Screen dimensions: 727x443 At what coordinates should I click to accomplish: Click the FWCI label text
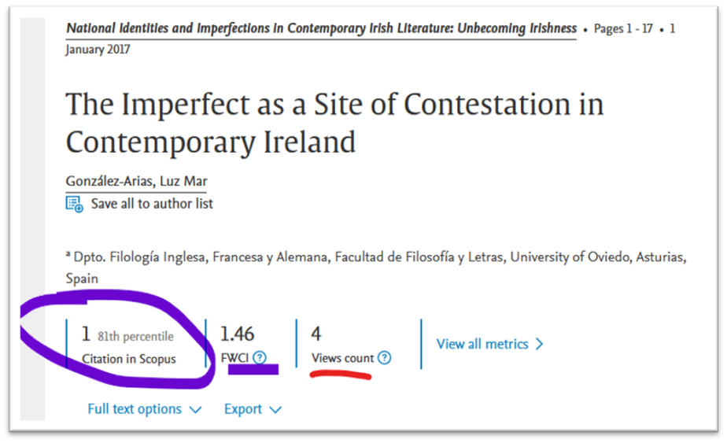point(234,358)
